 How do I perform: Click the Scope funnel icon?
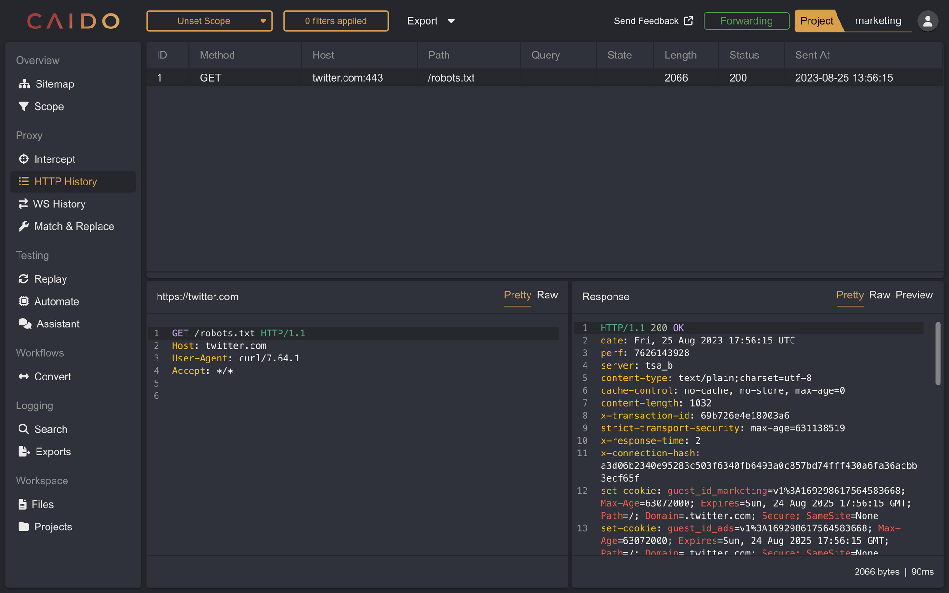23,106
